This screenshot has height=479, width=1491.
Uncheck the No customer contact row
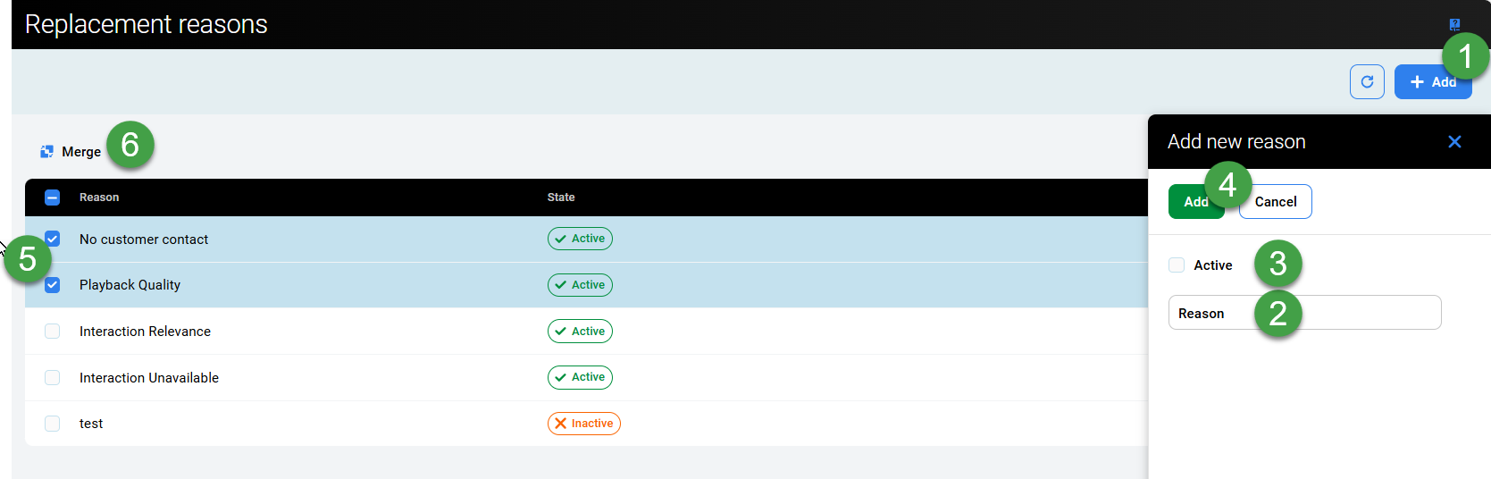[x=53, y=239]
